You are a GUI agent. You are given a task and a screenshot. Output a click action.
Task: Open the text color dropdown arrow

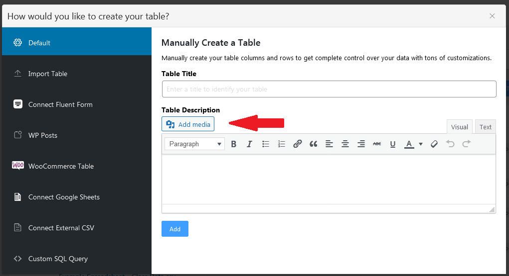point(421,144)
